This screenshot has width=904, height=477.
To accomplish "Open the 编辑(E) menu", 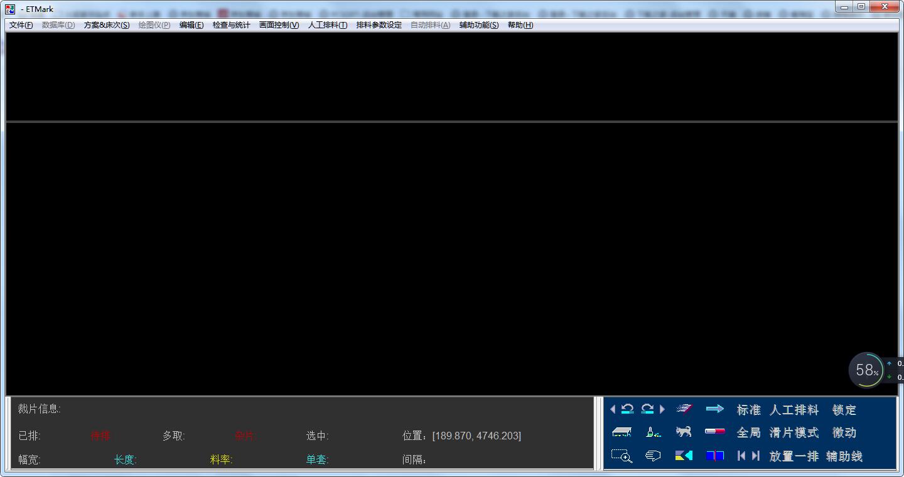I will click(x=191, y=25).
